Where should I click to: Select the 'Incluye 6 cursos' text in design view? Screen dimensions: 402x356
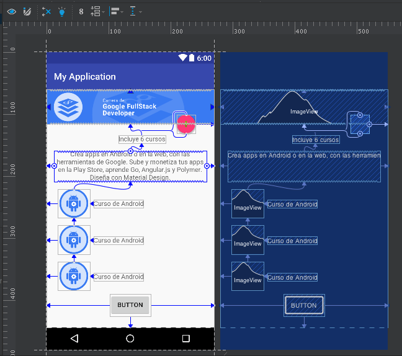point(142,140)
